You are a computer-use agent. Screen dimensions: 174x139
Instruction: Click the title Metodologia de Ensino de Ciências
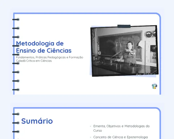point(43,47)
